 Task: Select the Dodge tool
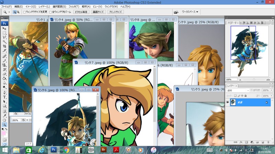point(4,87)
